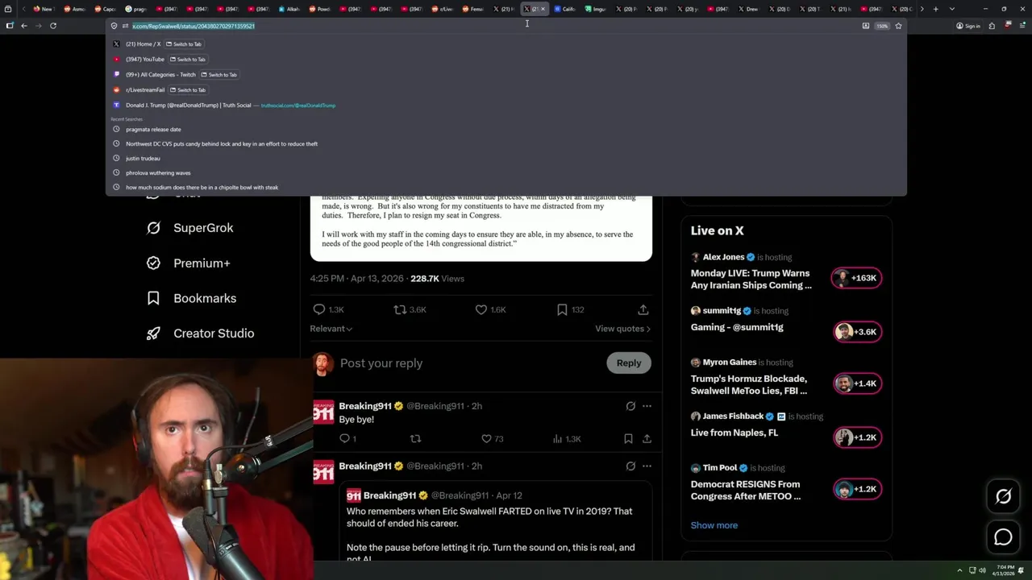Click Switch to Tab for All Categories - Twitch

218,75
